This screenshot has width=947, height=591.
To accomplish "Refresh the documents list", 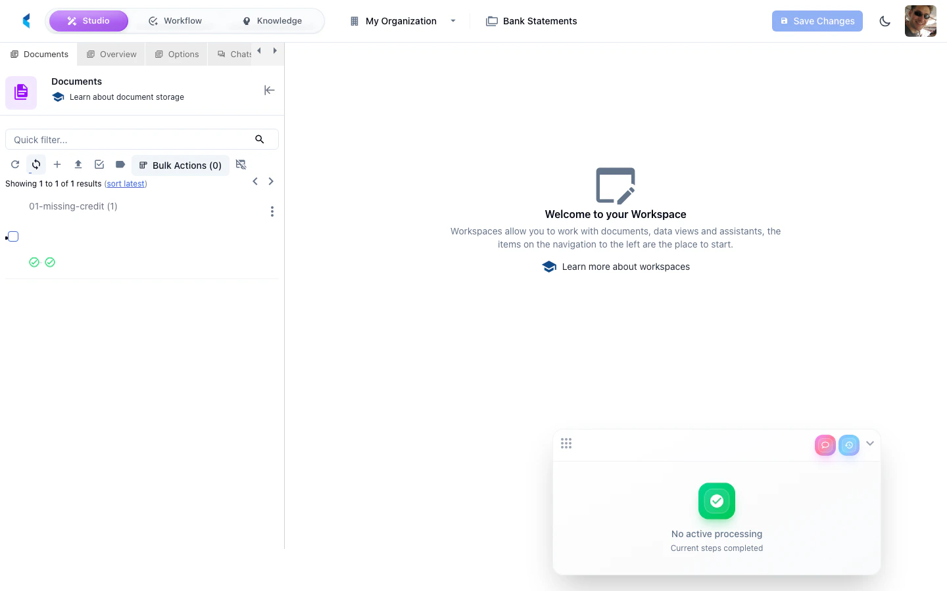I will 15,164.
